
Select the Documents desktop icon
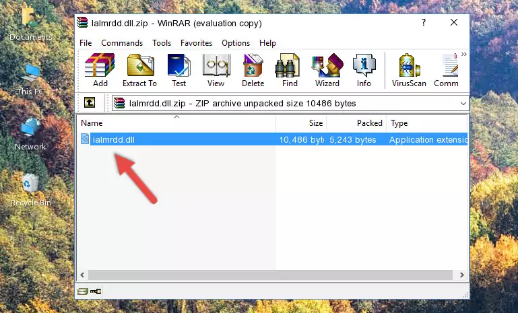point(30,23)
